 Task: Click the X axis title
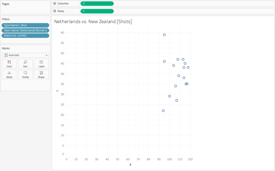[130, 165]
